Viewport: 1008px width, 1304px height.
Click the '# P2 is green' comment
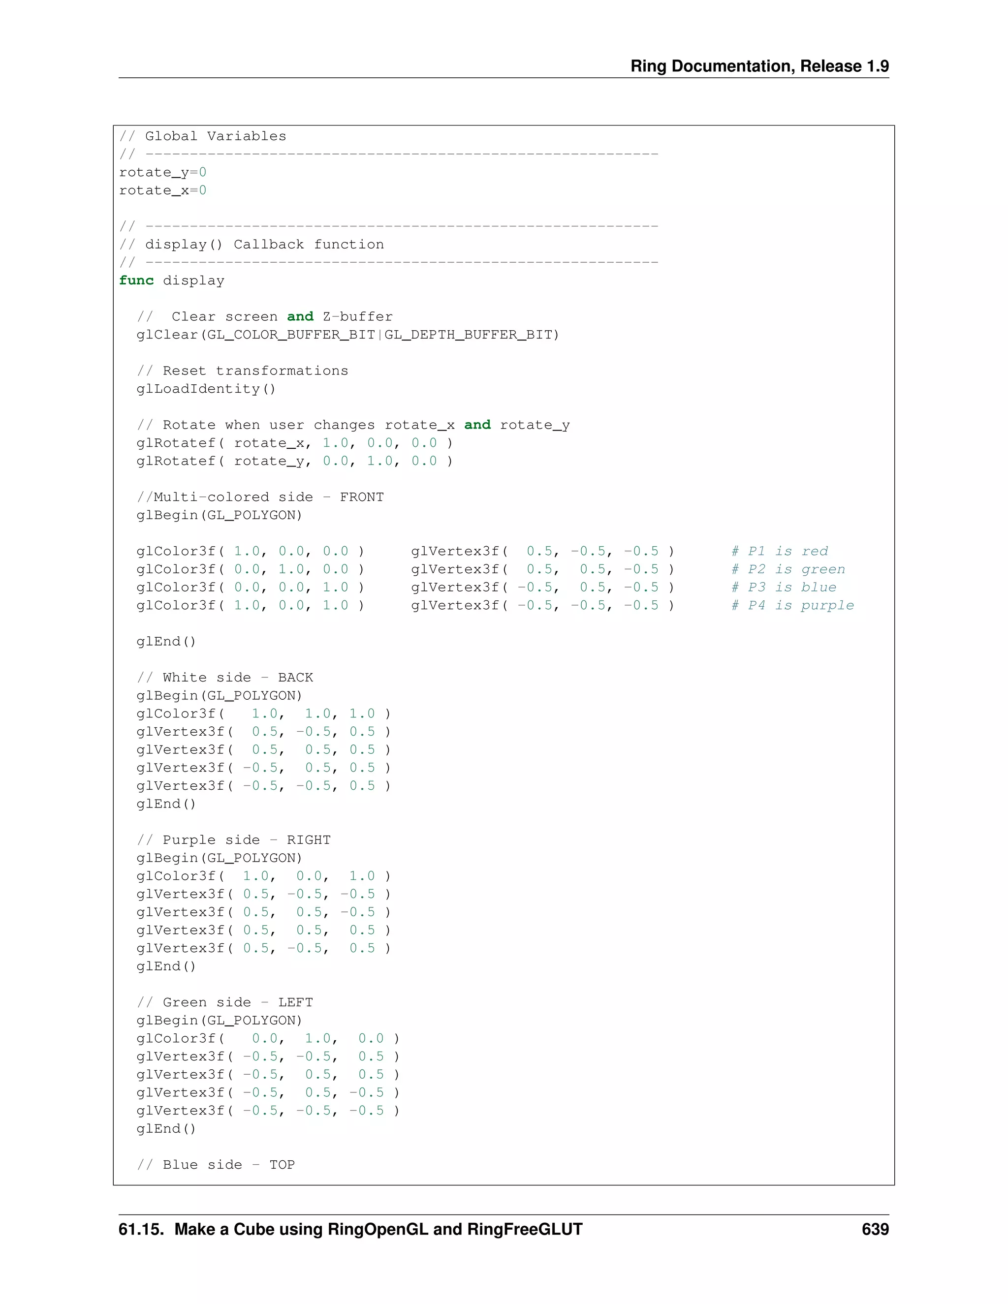(x=788, y=569)
